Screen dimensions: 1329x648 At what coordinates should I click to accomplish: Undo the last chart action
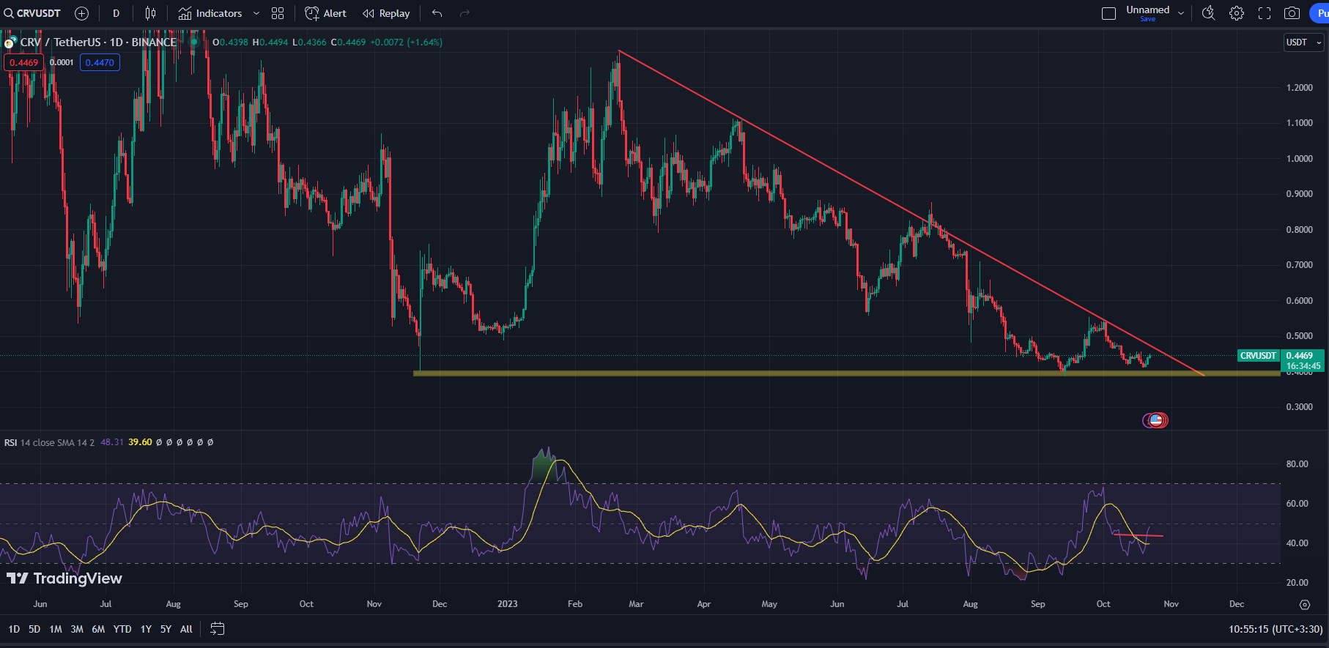[x=437, y=13]
